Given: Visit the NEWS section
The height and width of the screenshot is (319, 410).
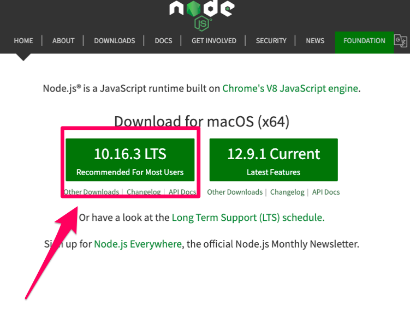Looking at the screenshot, I should [x=315, y=41].
